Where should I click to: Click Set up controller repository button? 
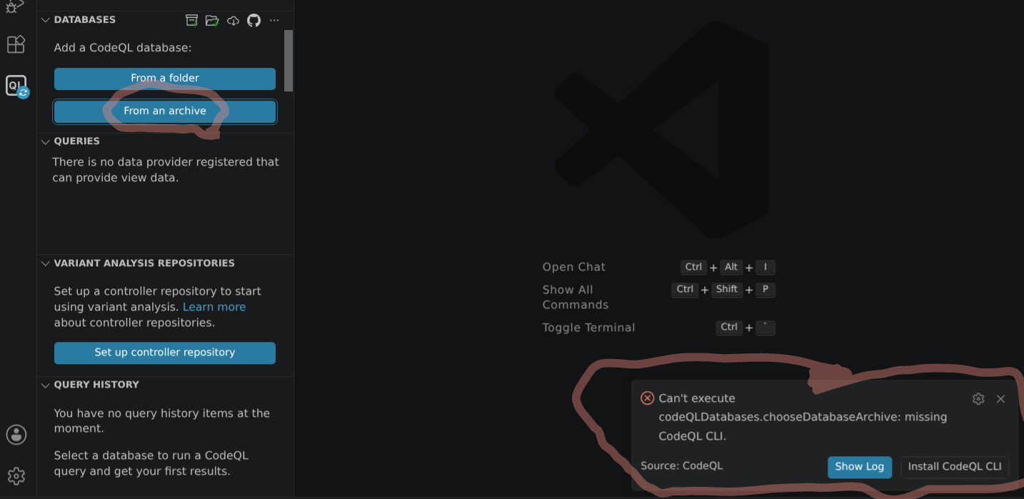click(x=165, y=353)
